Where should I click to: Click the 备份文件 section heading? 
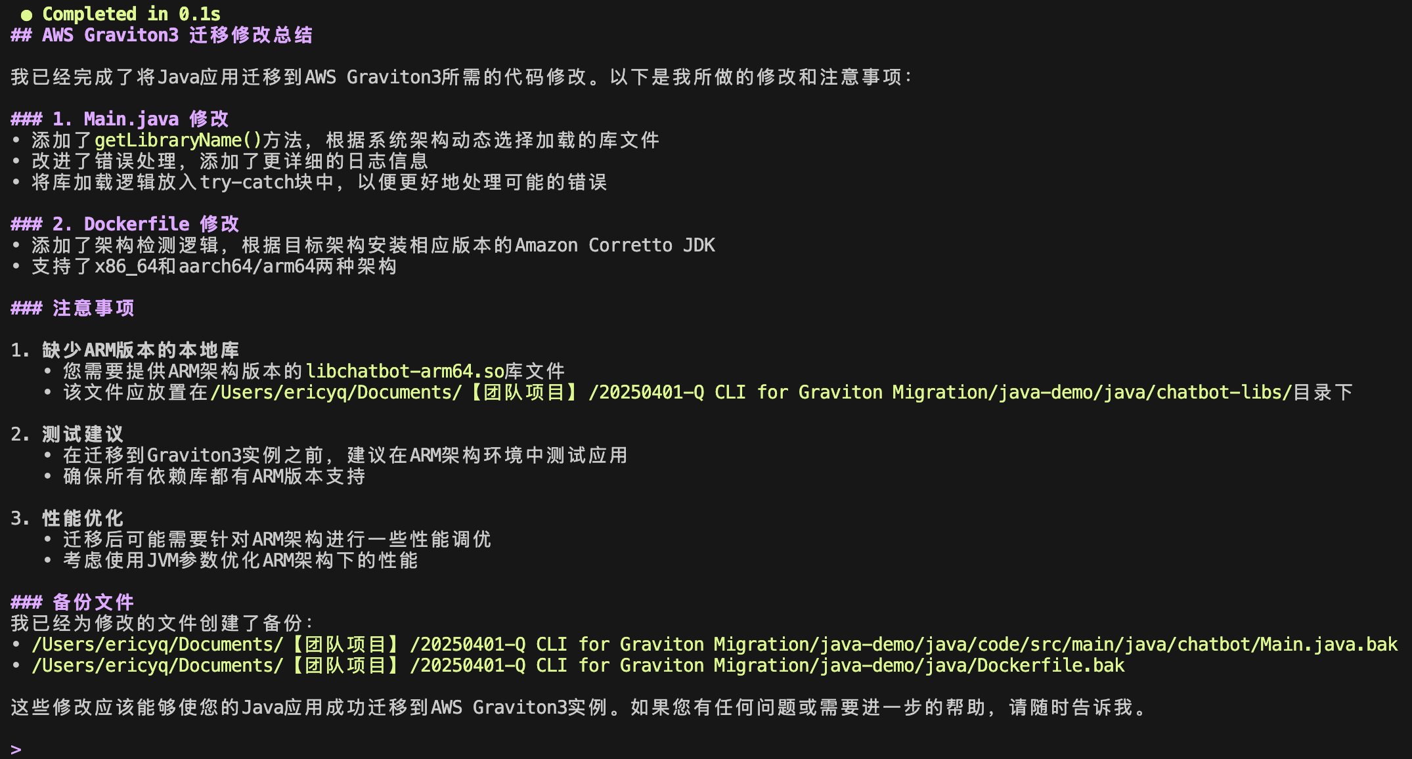click(93, 602)
